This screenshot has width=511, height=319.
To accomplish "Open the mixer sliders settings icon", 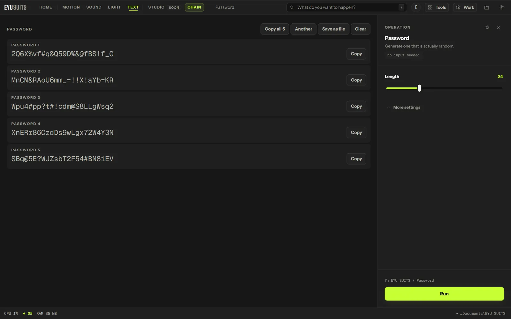I will [x=501, y=7].
